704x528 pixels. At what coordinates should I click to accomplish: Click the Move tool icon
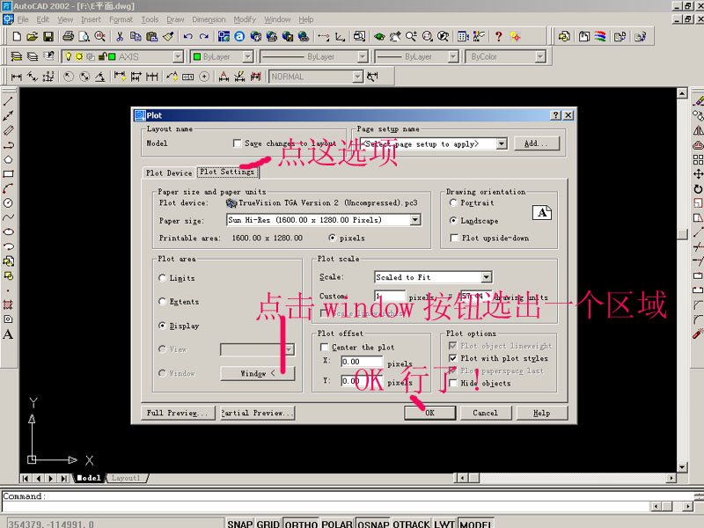[698, 174]
